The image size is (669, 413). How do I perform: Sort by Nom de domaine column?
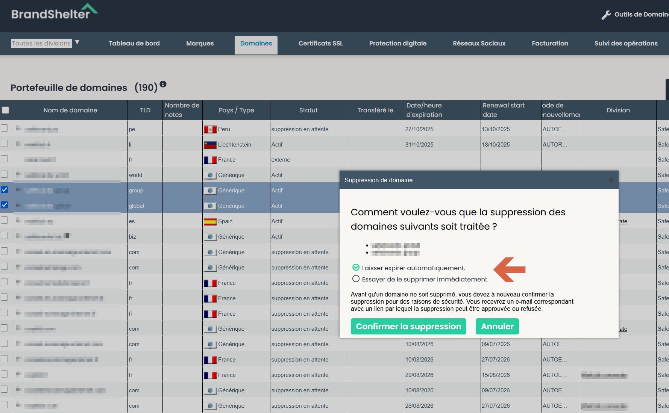(70, 110)
